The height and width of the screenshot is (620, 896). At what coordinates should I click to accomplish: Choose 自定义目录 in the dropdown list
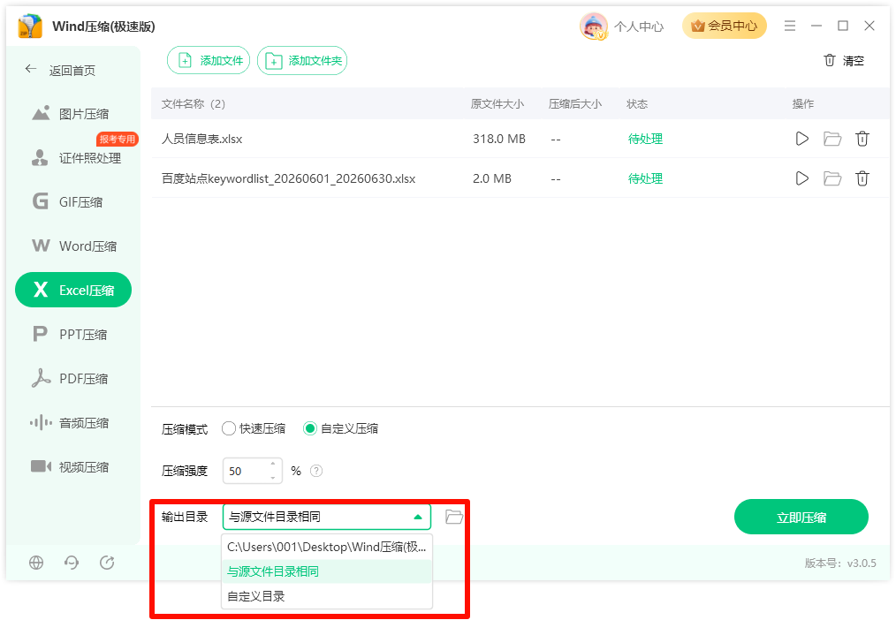coord(327,596)
